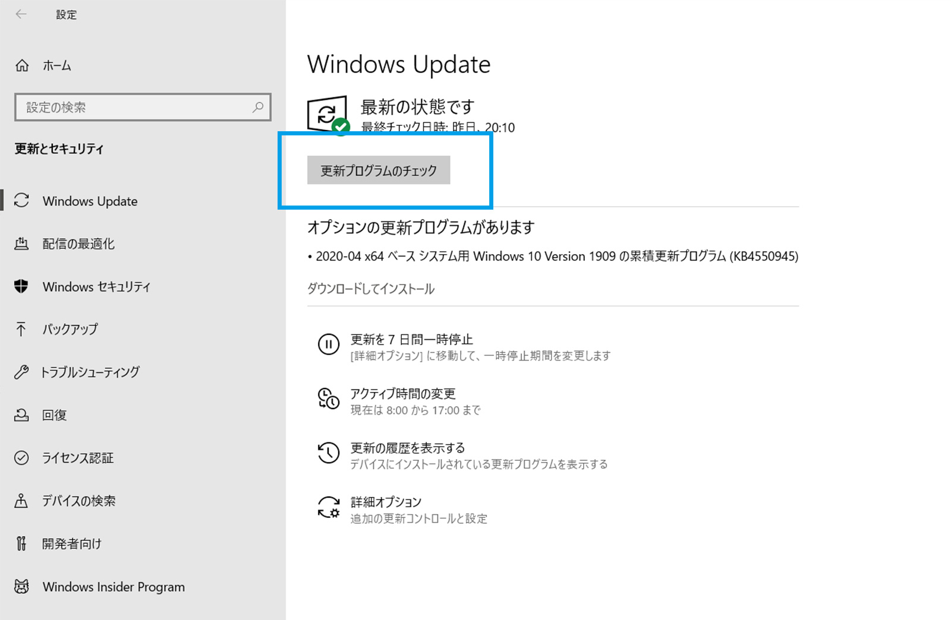Click the Windows Update sync arrows icon in sidebar

(21, 201)
